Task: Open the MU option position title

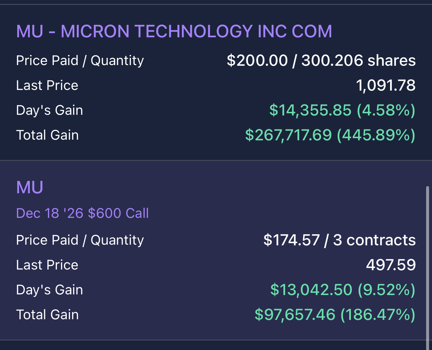Action: (30, 187)
